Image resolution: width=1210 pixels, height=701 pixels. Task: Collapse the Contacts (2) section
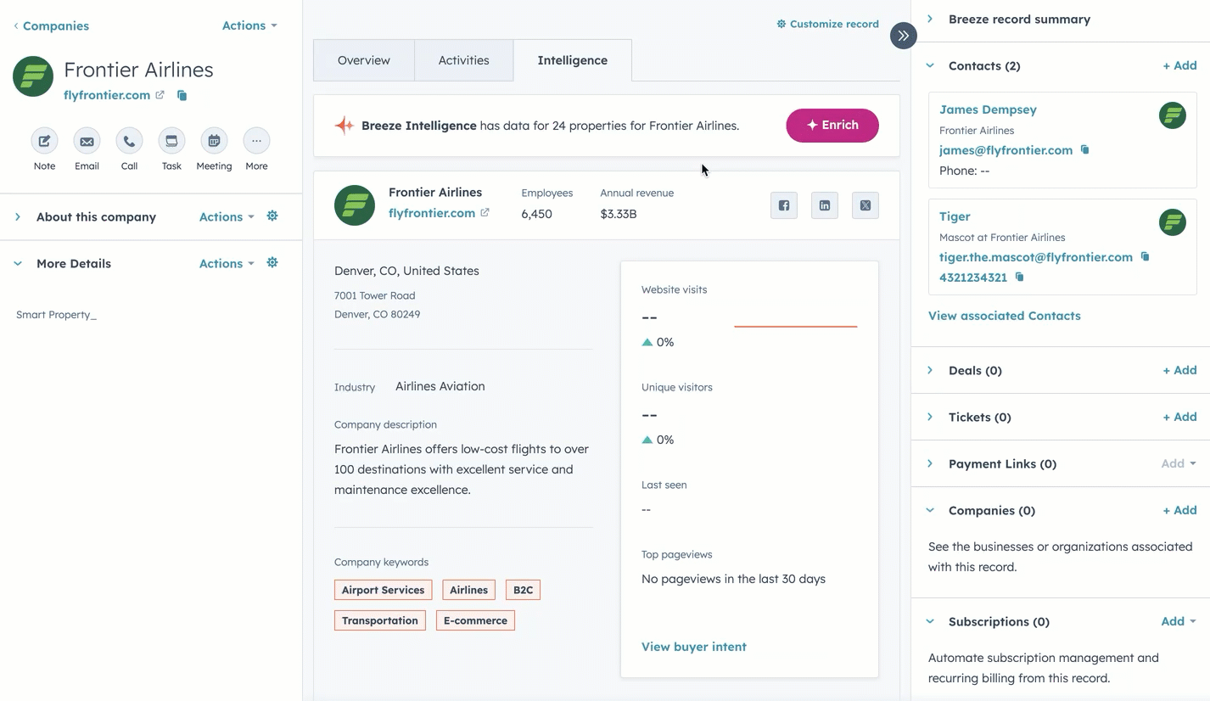[x=930, y=65]
